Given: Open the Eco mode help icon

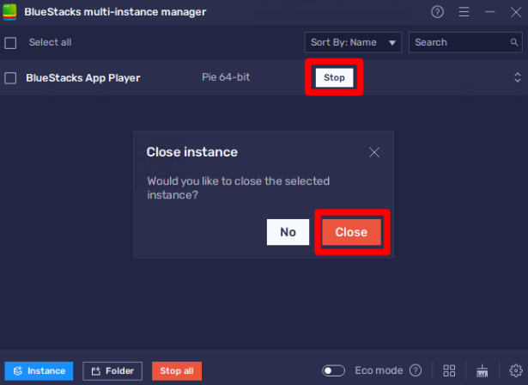Looking at the screenshot, I should (x=416, y=370).
